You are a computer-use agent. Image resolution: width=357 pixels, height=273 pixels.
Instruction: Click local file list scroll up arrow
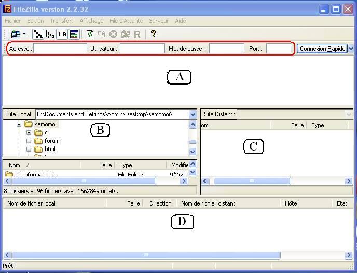(193, 164)
